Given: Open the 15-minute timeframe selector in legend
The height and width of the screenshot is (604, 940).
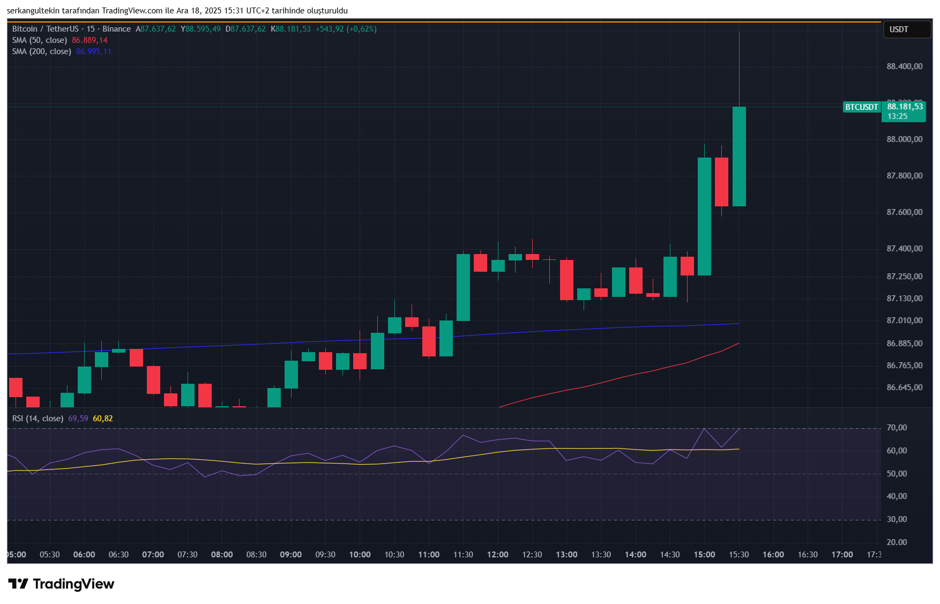Looking at the screenshot, I should pyautogui.click(x=91, y=29).
